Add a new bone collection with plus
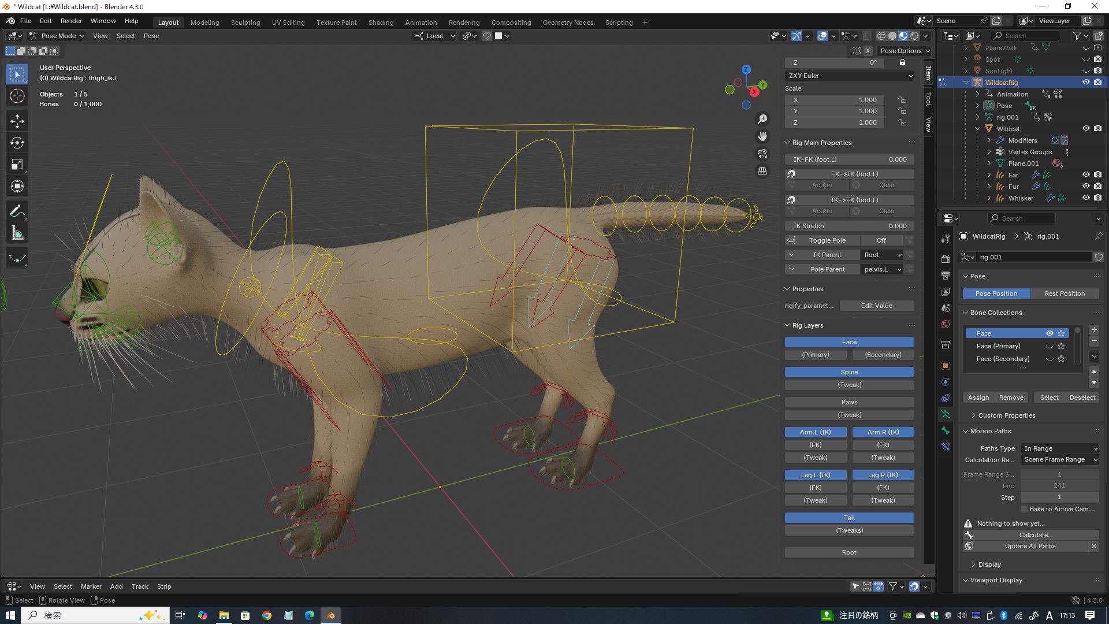 tap(1094, 330)
